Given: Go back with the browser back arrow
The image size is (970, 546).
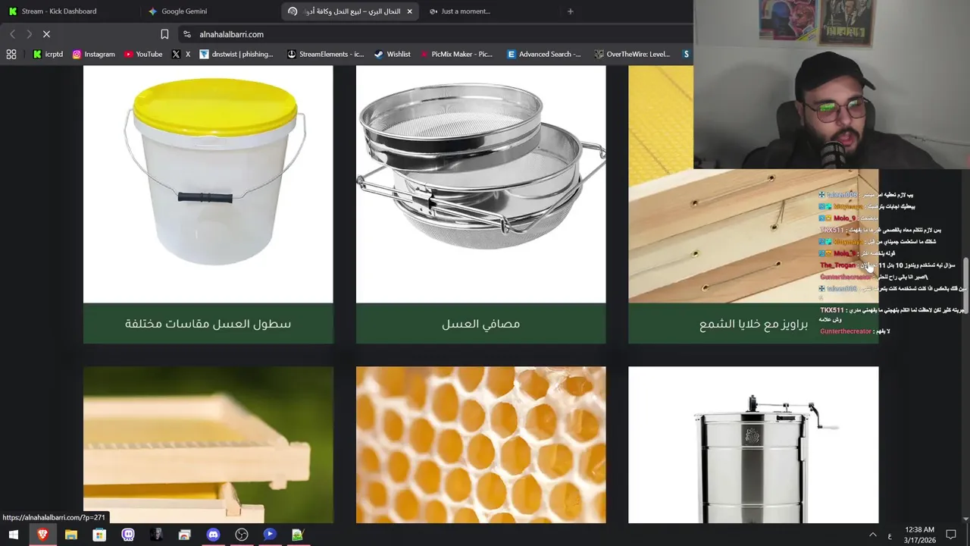Looking at the screenshot, I should (12, 34).
